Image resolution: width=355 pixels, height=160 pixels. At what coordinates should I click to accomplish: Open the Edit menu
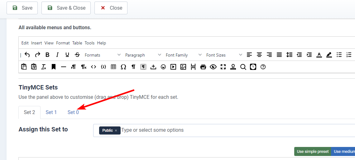[25, 43]
